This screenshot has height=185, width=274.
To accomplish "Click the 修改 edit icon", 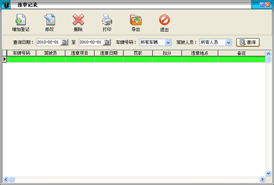I will tap(49, 19).
